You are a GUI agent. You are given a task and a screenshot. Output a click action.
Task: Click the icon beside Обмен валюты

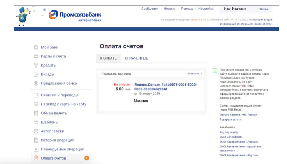click(36, 113)
